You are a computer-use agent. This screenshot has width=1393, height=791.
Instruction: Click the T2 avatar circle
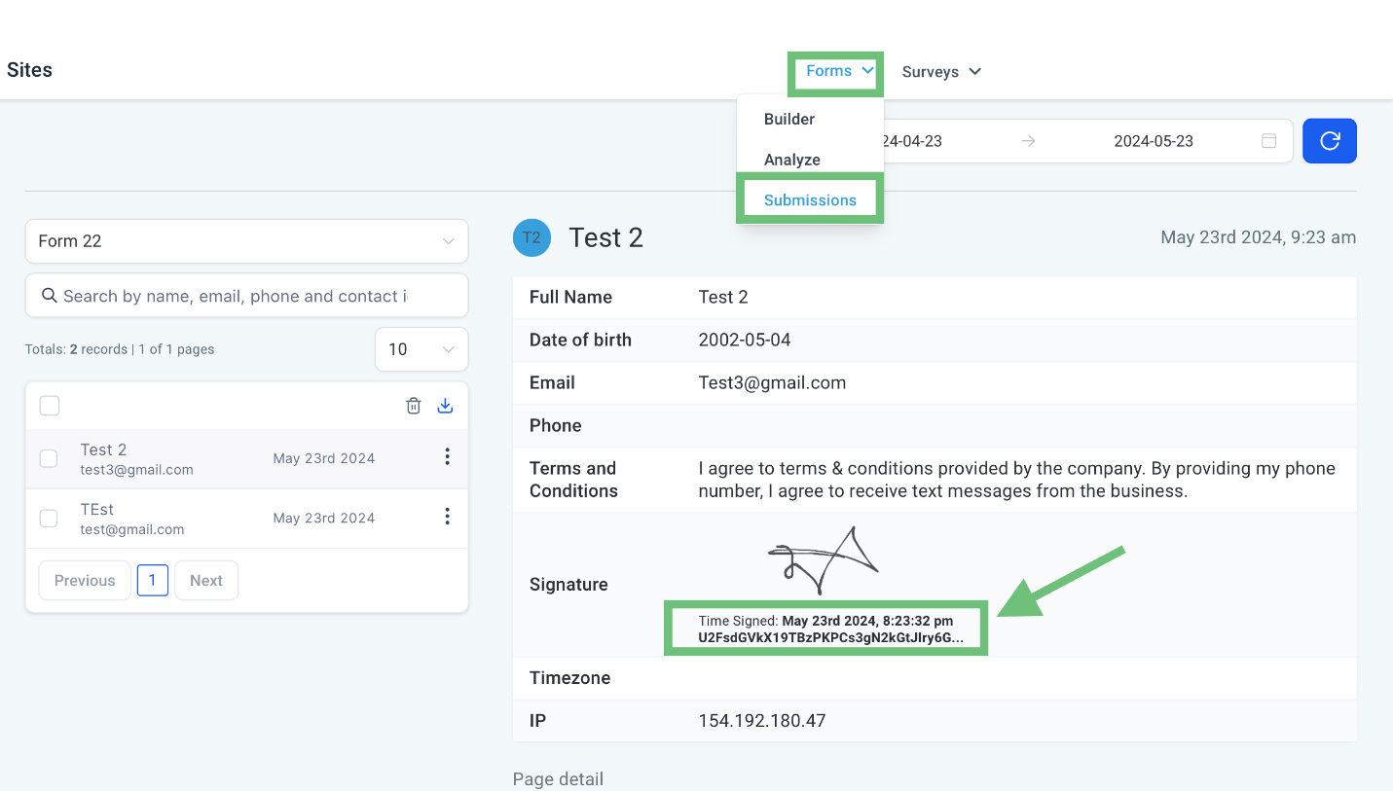[x=532, y=237]
